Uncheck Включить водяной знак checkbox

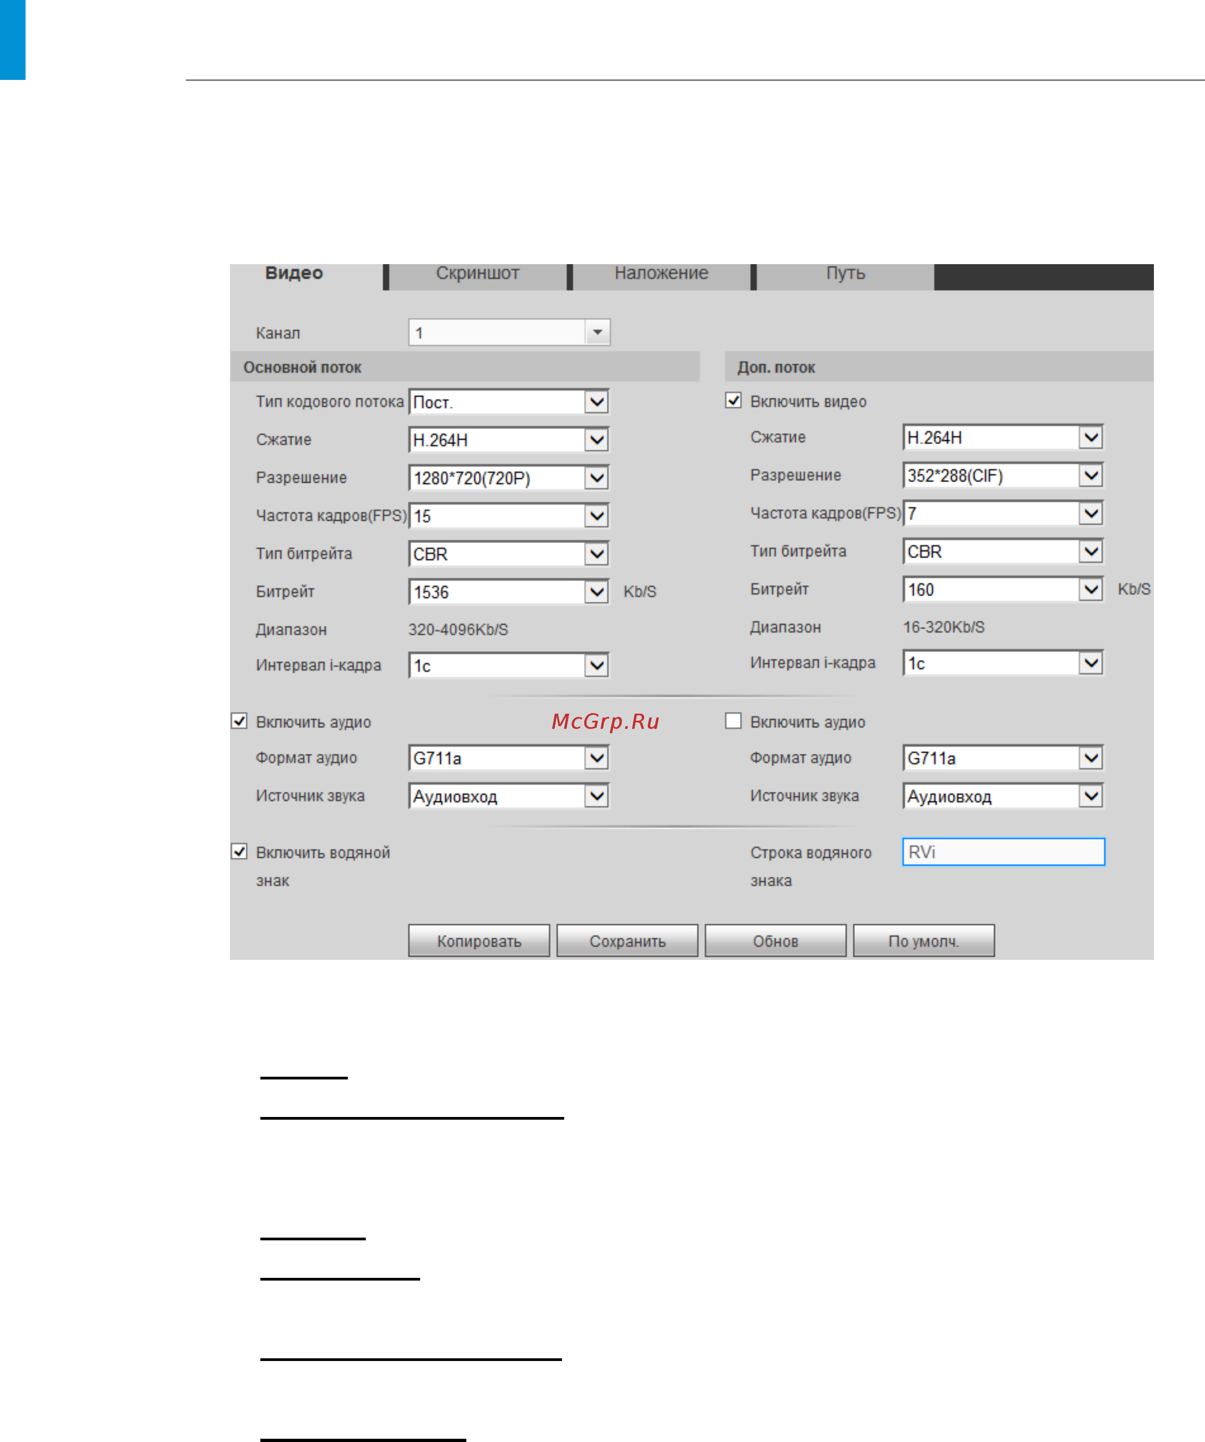pyautogui.click(x=239, y=852)
